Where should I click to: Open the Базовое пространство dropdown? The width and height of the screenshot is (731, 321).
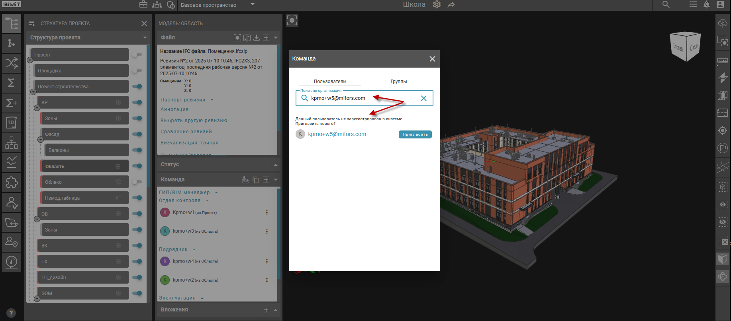click(x=252, y=5)
